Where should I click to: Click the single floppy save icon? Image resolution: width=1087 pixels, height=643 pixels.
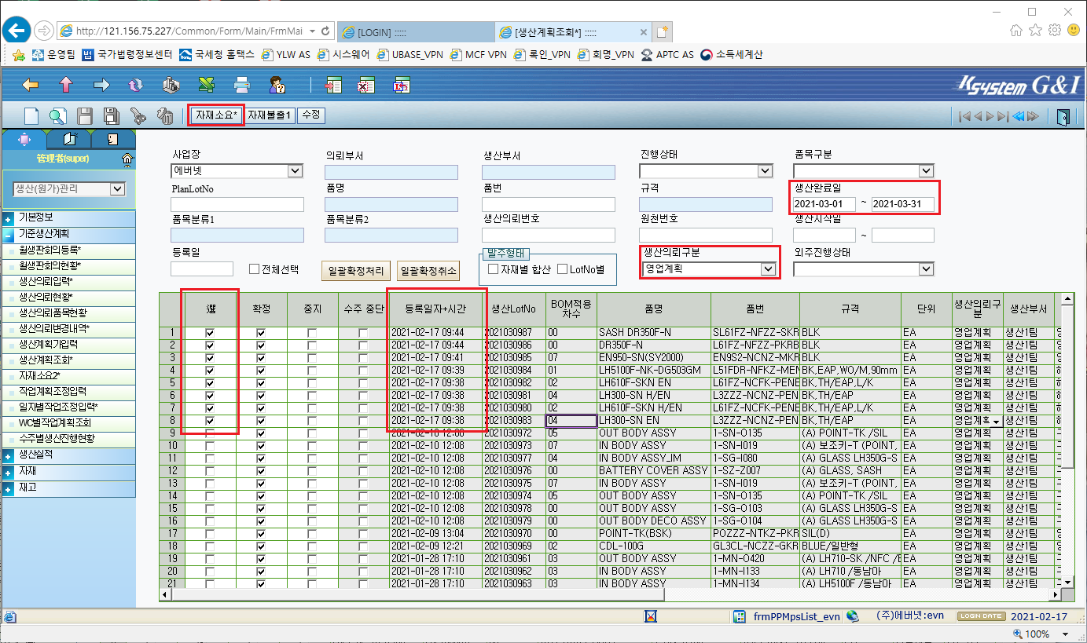point(84,115)
